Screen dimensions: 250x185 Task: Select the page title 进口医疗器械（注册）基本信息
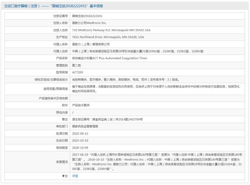pos(54,6)
